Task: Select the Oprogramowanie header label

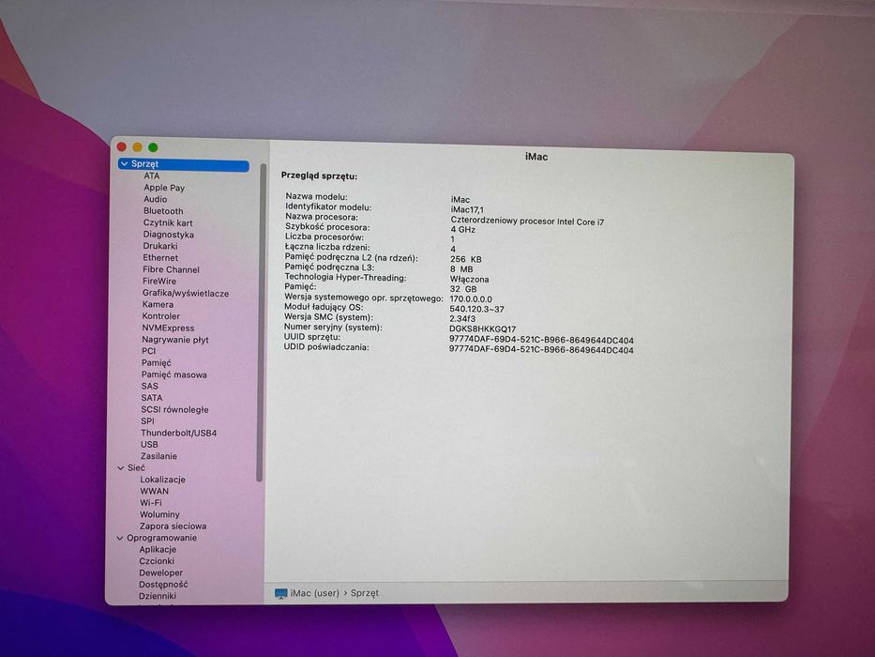Action: coord(162,538)
